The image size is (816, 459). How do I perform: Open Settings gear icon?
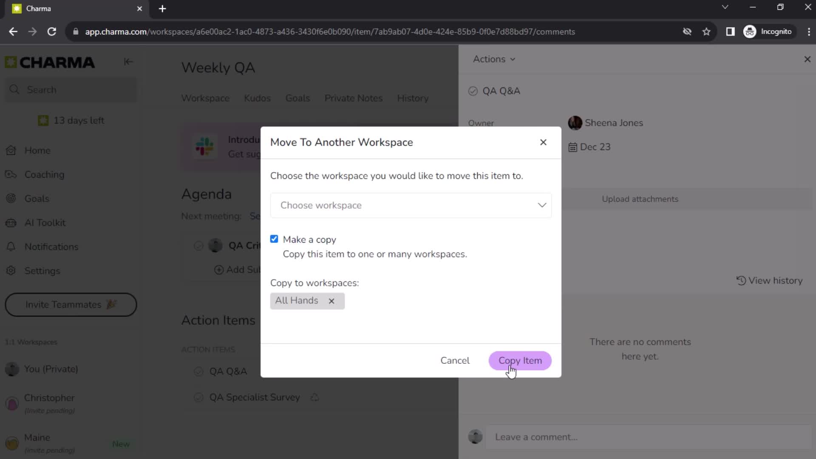(x=11, y=271)
